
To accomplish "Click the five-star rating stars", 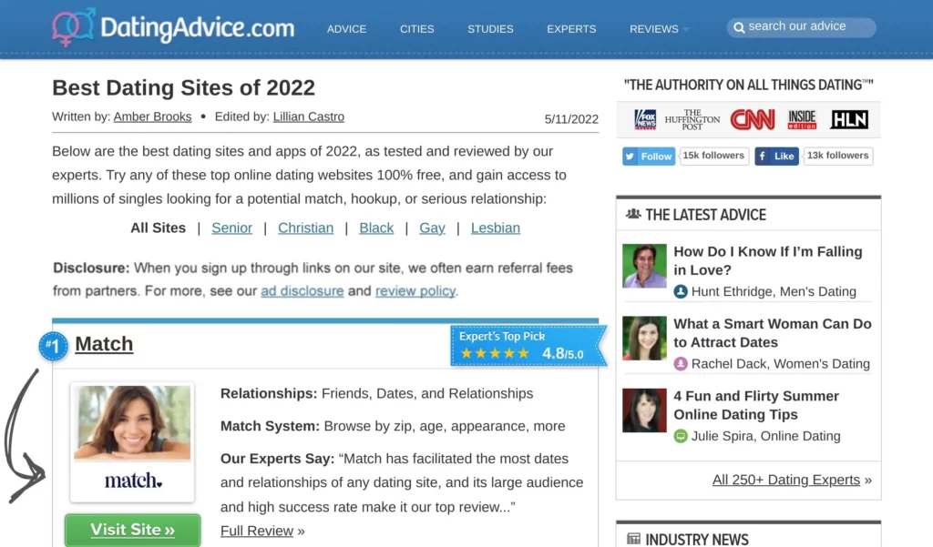I will click(495, 353).
